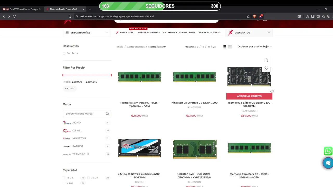Open tab search icon in the toolbar
This screenshot has height=187, width=333.
(x=299, y=16)
